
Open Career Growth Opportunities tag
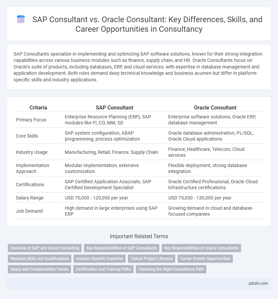point(205,259)
